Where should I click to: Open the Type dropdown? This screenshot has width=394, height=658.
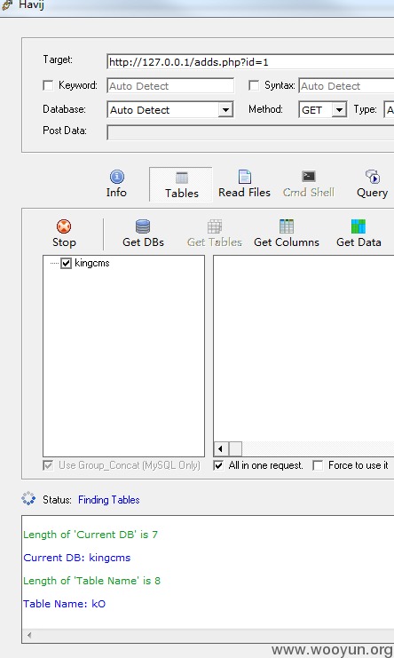[389, 110]
